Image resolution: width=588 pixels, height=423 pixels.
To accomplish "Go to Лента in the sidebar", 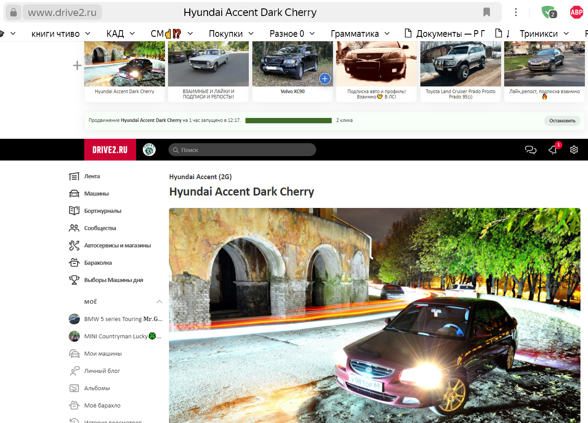I will tap(92, 176).
